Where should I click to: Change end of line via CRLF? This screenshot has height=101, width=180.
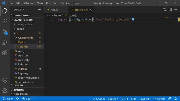[x=134, y=98]
